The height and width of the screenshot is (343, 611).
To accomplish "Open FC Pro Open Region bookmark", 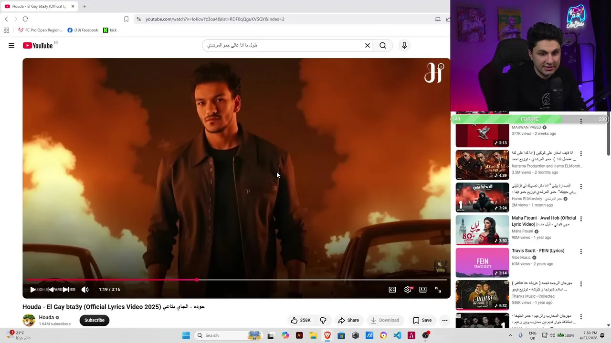I will [40, 30].
